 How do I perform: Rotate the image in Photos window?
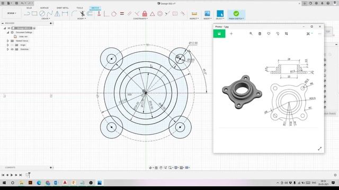click(278, 34)
